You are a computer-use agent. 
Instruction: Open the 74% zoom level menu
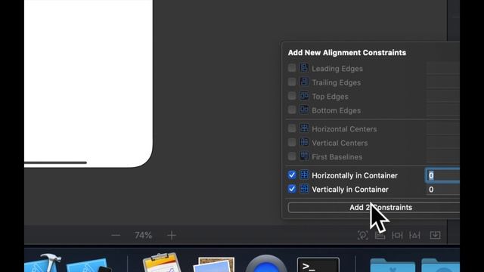[143, 235]
